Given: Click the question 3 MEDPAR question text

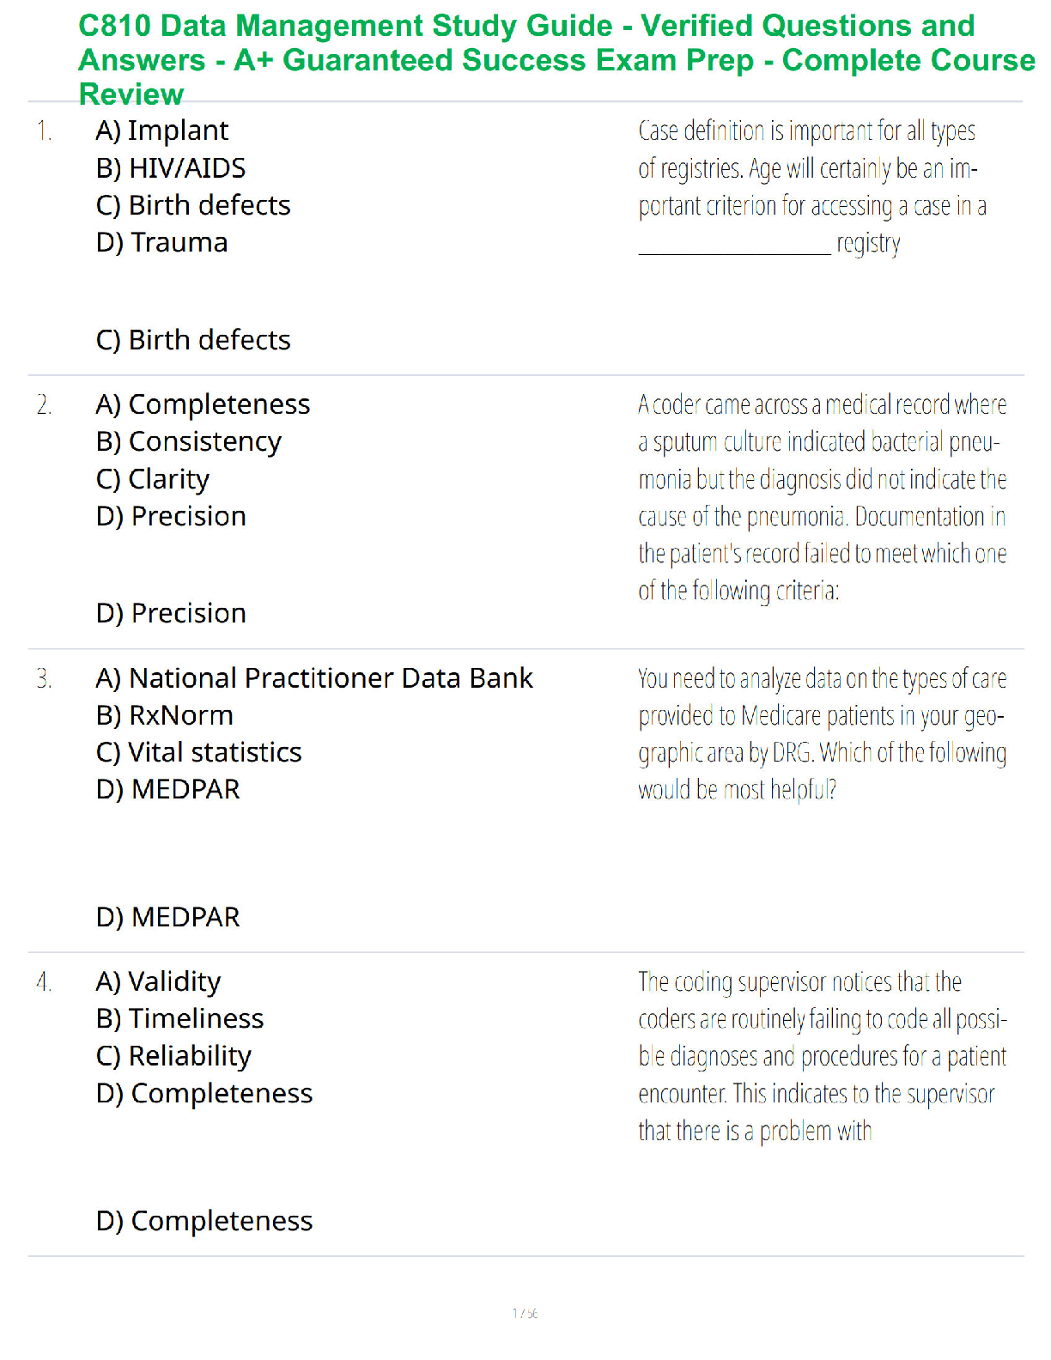Looking at the screenshot, I should point(823,734).
